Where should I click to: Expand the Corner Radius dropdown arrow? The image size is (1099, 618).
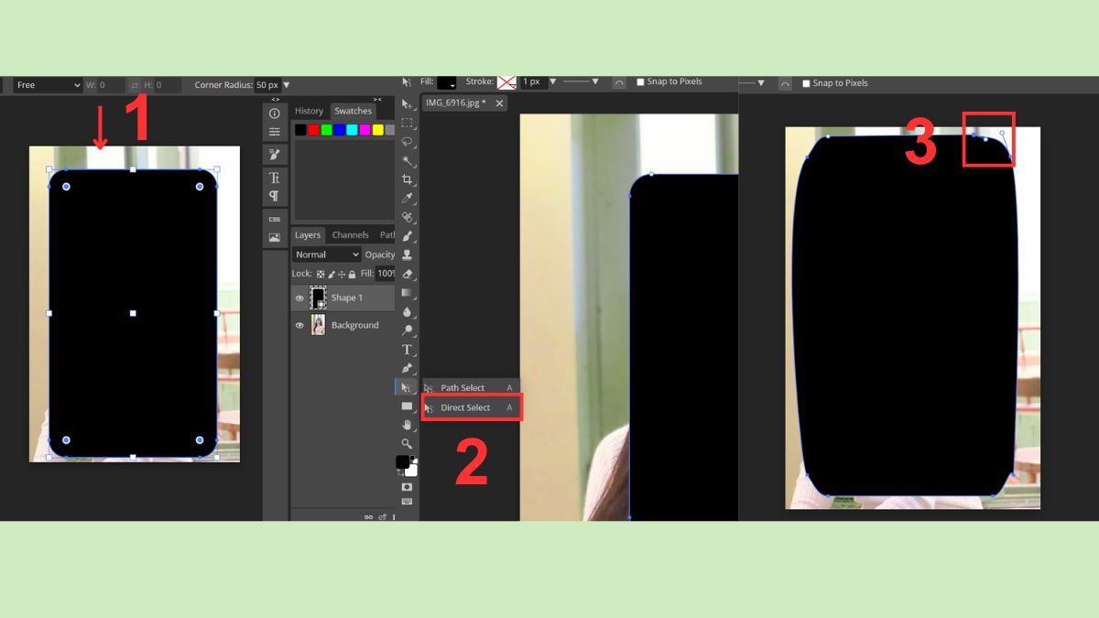(x=286, y=85)
